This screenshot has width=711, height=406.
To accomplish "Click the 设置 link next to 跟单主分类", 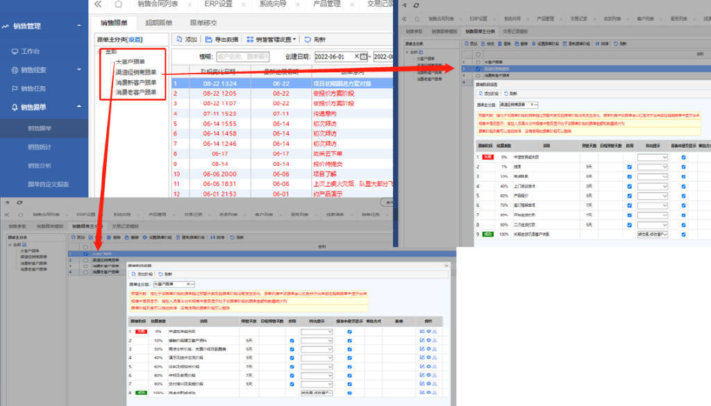I will tap(135, 40).
